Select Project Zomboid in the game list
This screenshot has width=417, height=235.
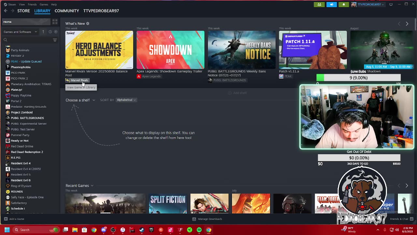pos(22,112)
